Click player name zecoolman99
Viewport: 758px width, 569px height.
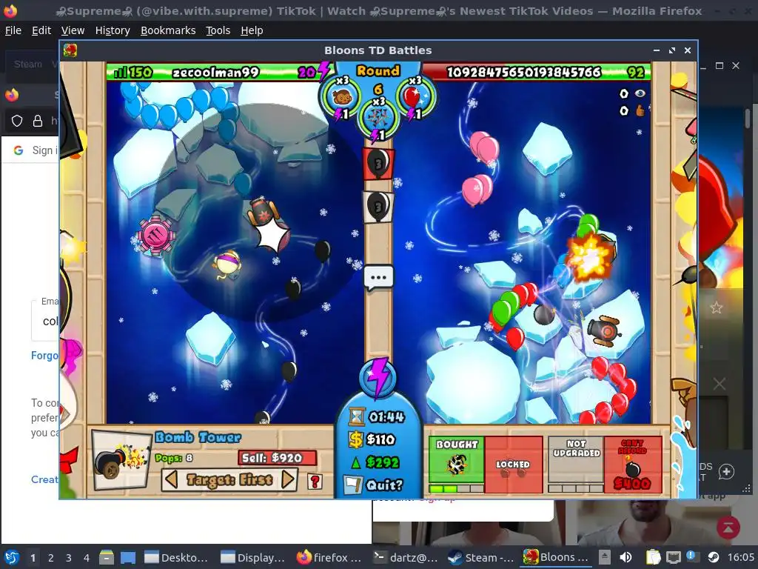[215, 73]
